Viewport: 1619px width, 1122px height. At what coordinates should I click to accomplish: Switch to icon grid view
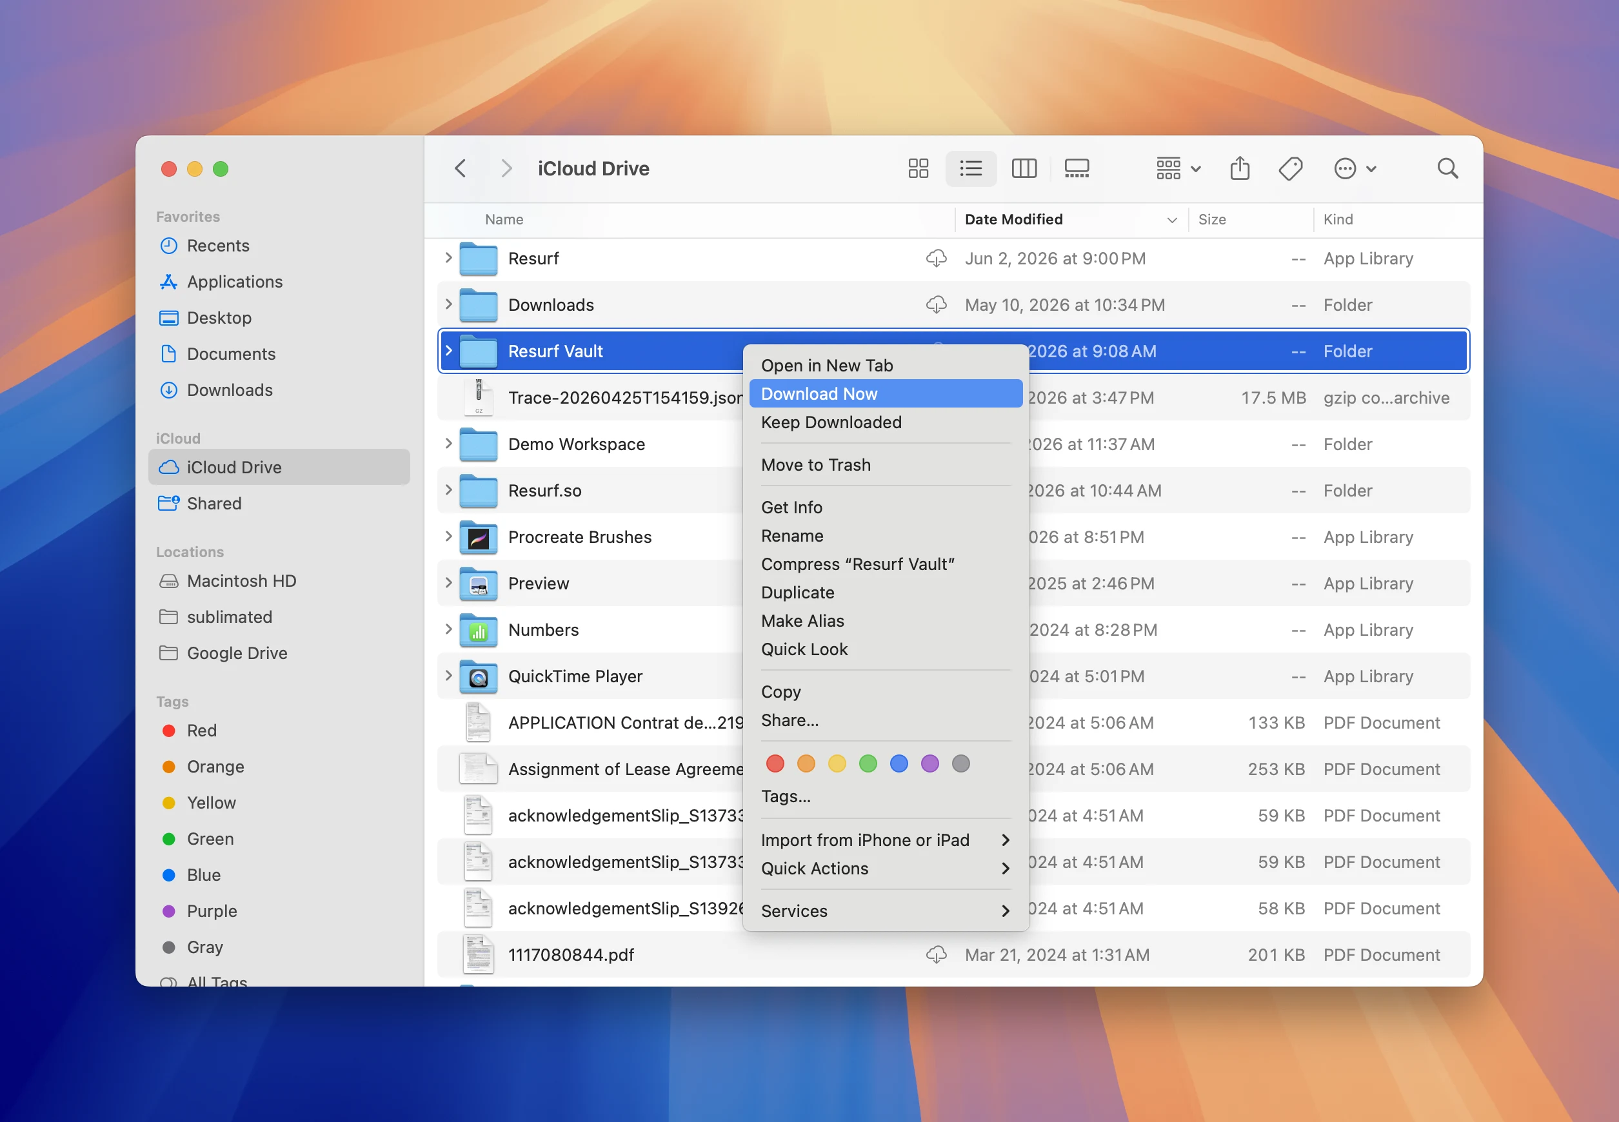pos(918,169)
